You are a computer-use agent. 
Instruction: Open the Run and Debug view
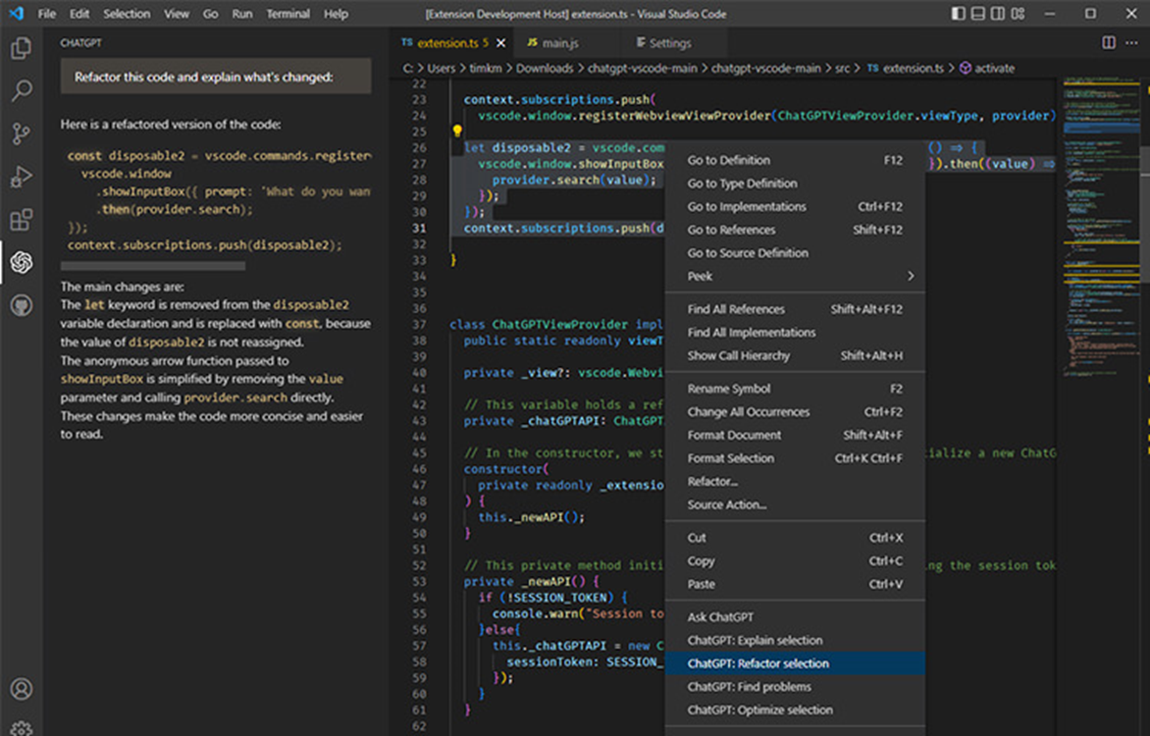point(21,178)
